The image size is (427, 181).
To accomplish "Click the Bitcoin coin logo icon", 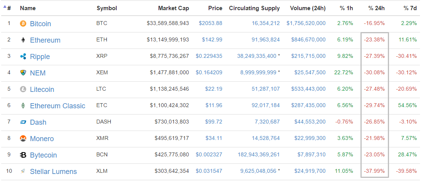I will [23, 23].
